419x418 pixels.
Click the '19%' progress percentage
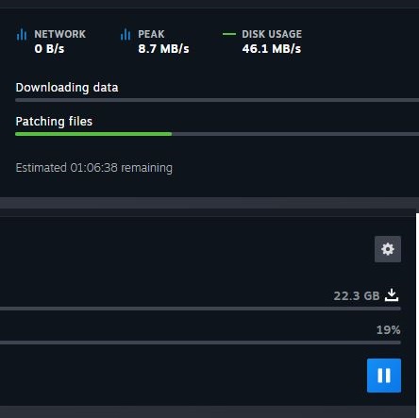(389, 330)
